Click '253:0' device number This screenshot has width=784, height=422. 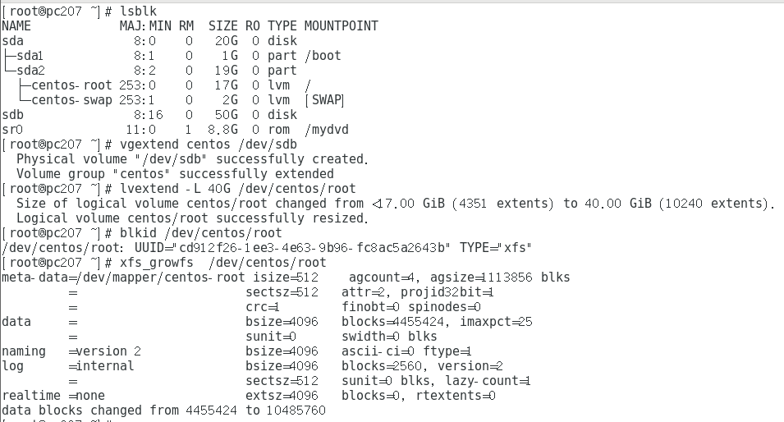click(x=137, y=85)
